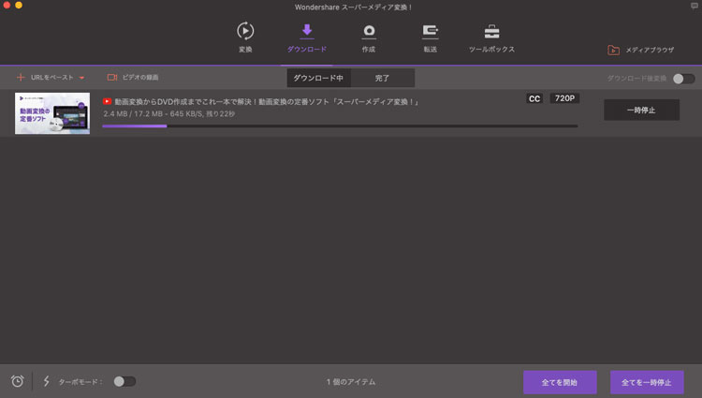This screenshot has width=702, height=398.
Task: Click the 1 個のアイテム count text
Action: click(x=351, y=382)
